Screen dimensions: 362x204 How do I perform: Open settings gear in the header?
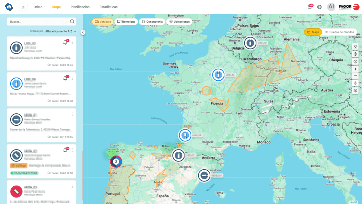pyautogui.click(x=319, y=7)
